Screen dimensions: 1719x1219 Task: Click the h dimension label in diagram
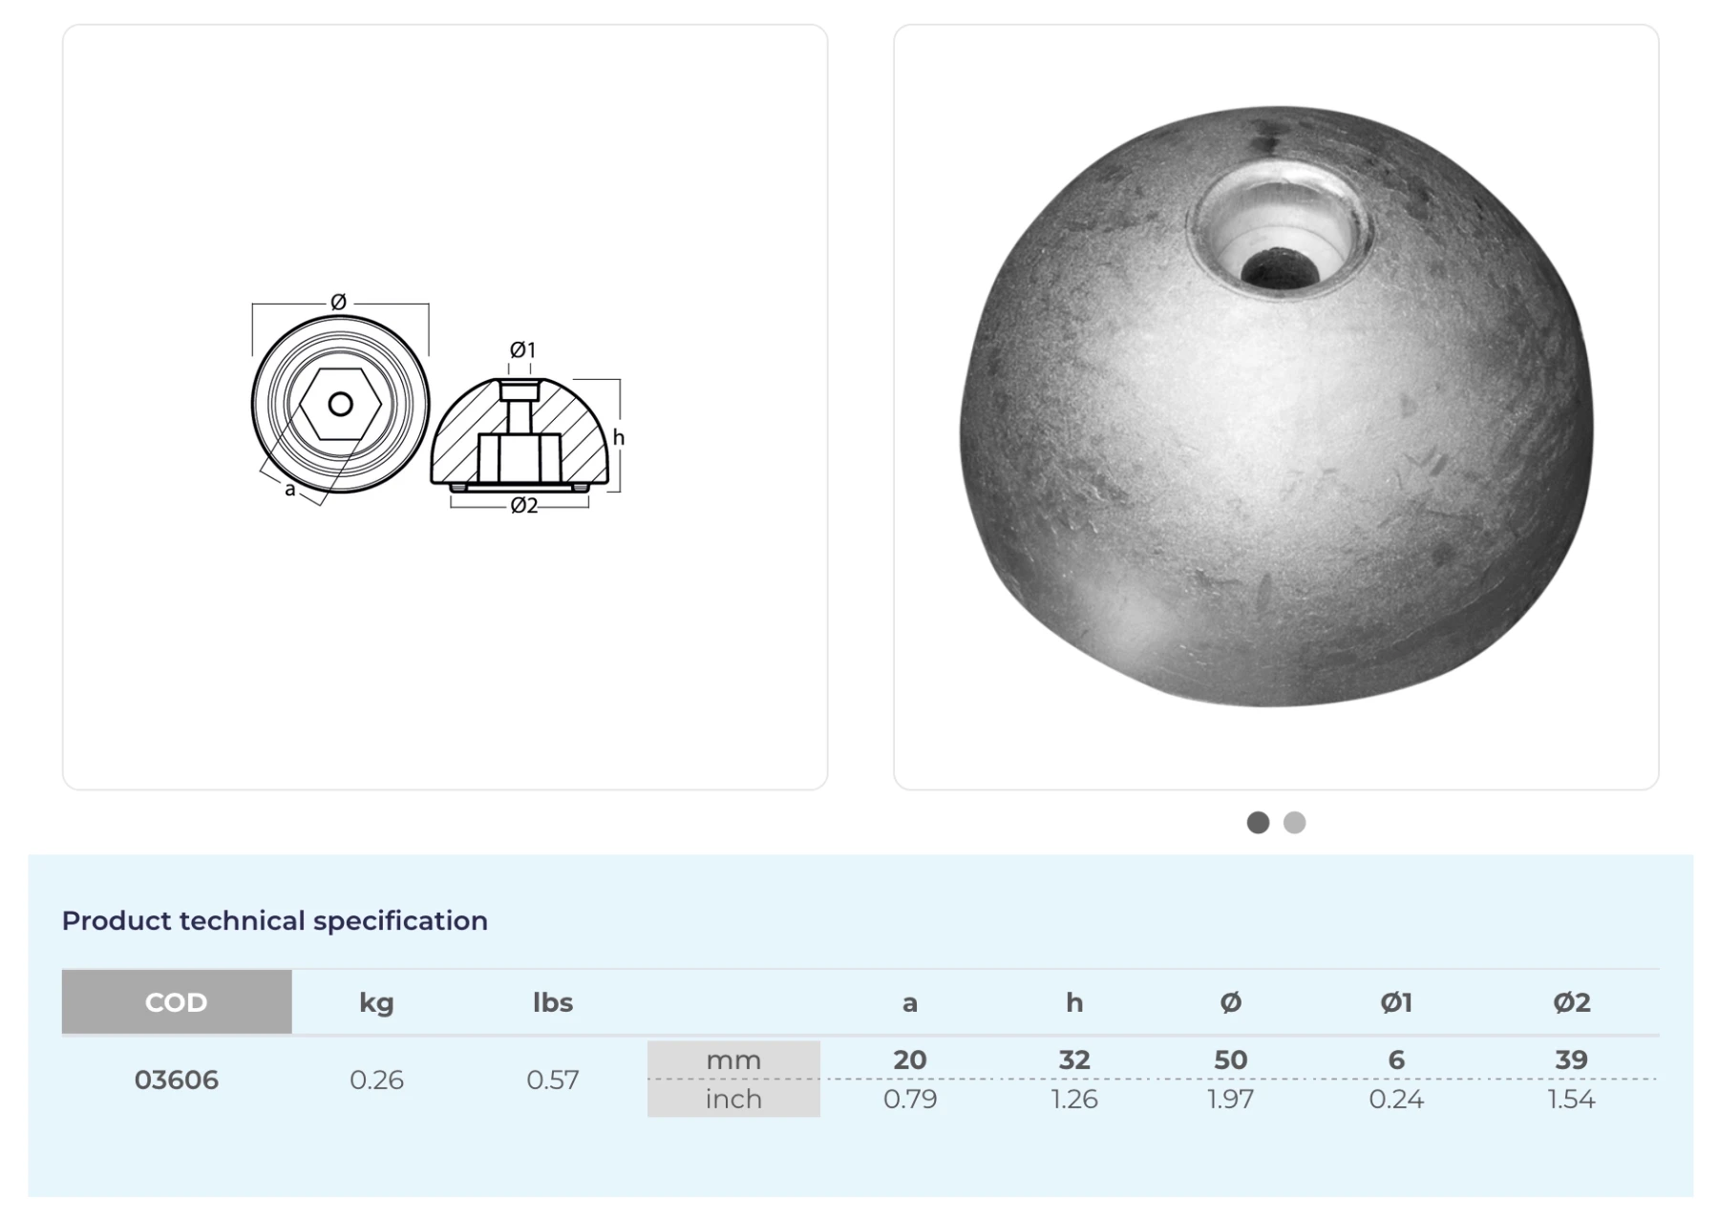[x=618, y=438]
